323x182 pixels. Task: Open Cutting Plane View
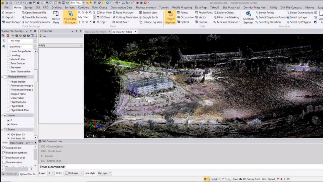point(125,17)
